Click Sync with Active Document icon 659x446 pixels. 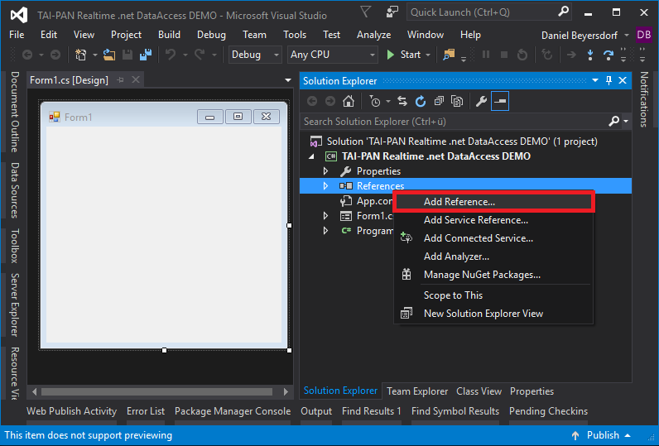coord(402,101)
